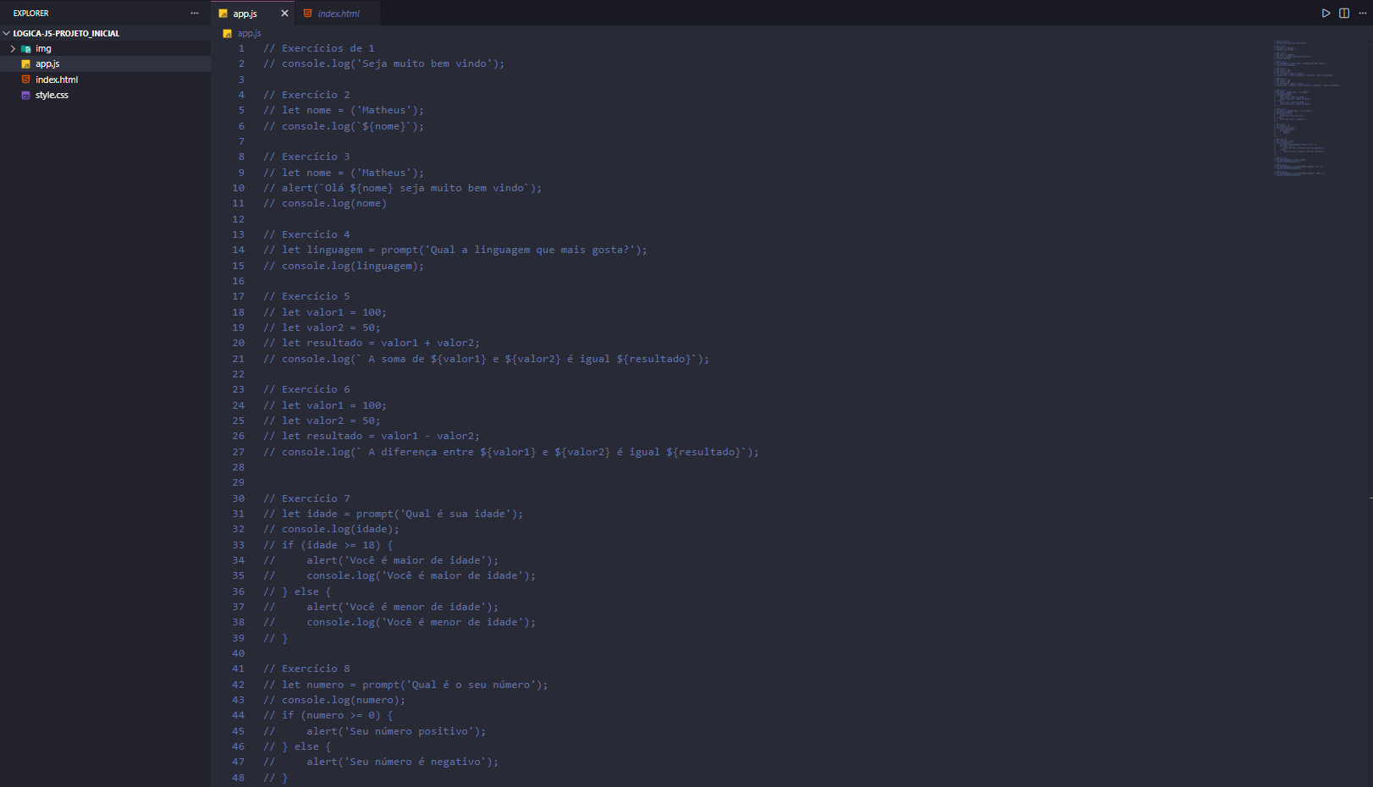Click line number 48 in the gutter

238,778
